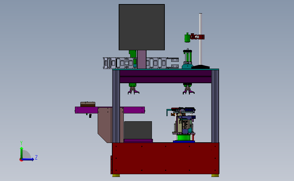
Task: Select the red clamp bracket on the pole
Action: [x=197, y=37]
